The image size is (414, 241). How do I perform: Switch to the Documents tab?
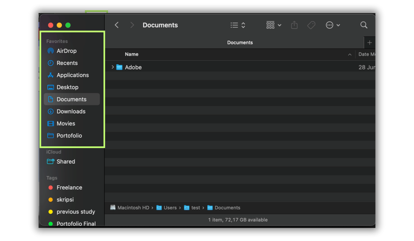point(240,42)
